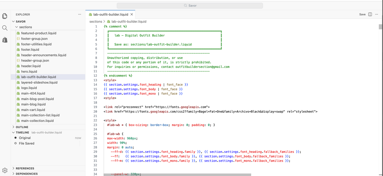Click the editor horizontal scrollbar
The height and width of the screenshot is (176, 383).
tap(177, 174)
